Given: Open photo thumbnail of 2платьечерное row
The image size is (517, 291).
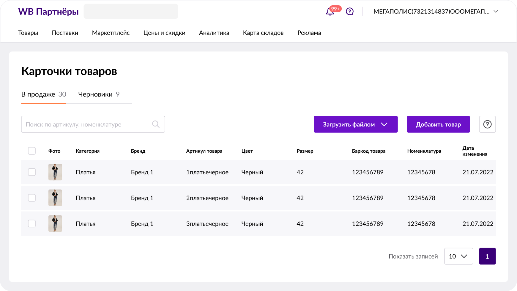Looking at the screenshot, I should pos(55,198).
